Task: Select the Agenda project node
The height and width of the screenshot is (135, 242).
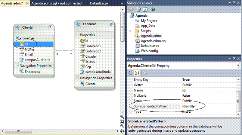Action: click(141, 16)
